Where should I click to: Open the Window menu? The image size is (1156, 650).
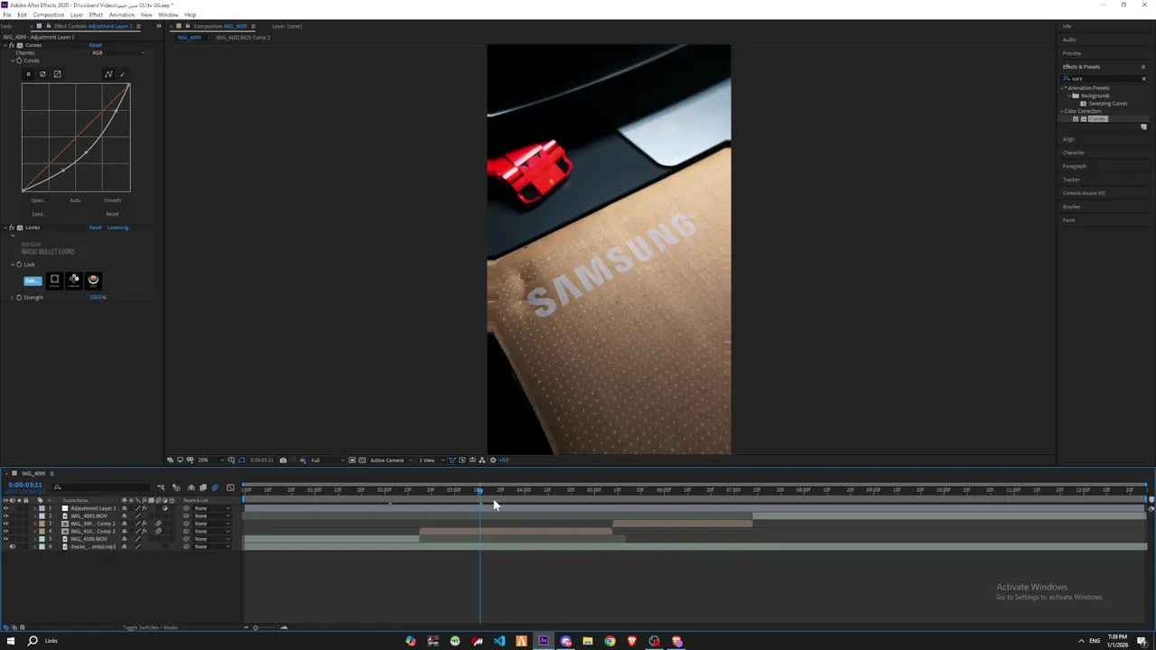pyautogui.click(x=168, y=14)
